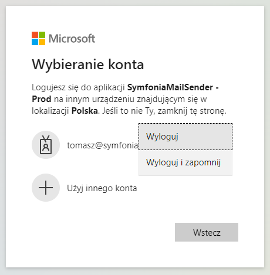
Task: Click the ID badge account avatar icon
Action: point(46,145)
